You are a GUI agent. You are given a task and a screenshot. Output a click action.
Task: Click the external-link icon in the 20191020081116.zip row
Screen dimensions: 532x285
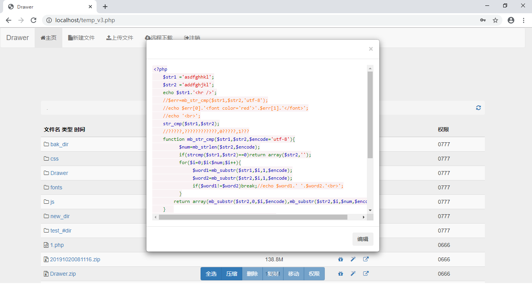(366, 259)
